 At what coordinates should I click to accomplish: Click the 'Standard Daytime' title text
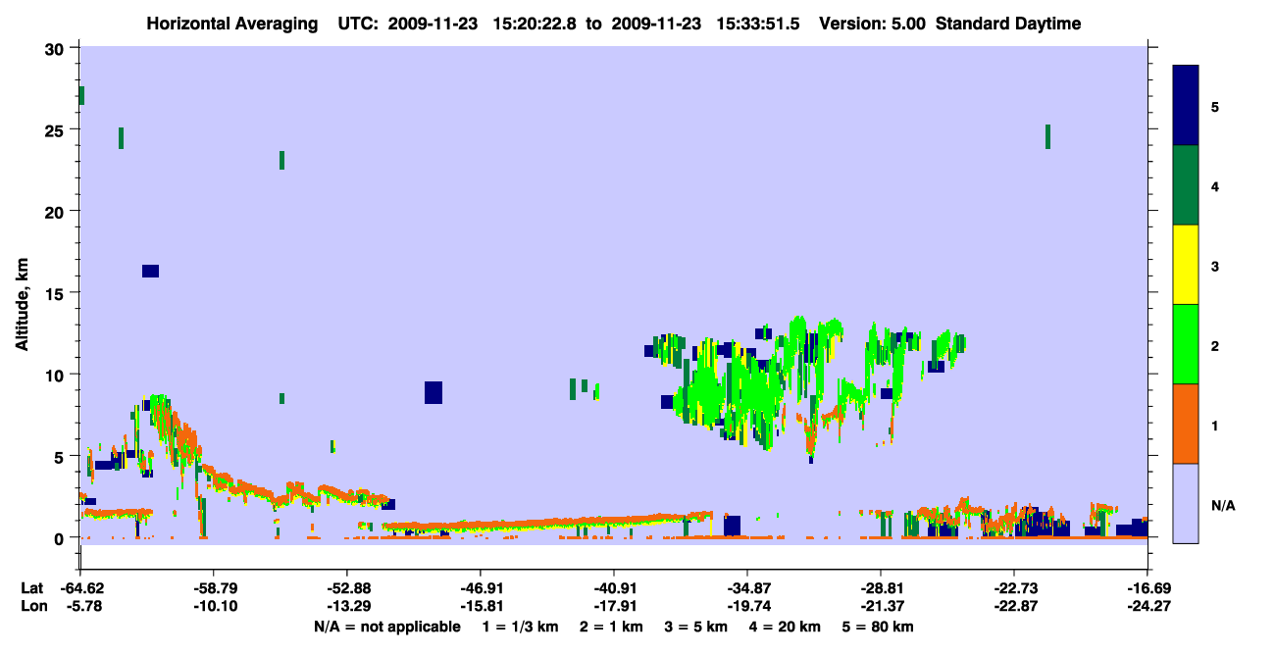click(x=1008, y=24)
